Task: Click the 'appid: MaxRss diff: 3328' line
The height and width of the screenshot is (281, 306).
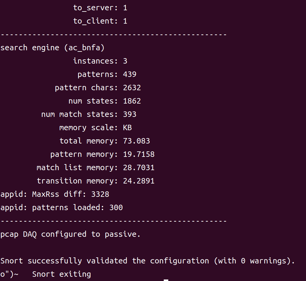Action: pyautogui.click(x=55, y=194)
